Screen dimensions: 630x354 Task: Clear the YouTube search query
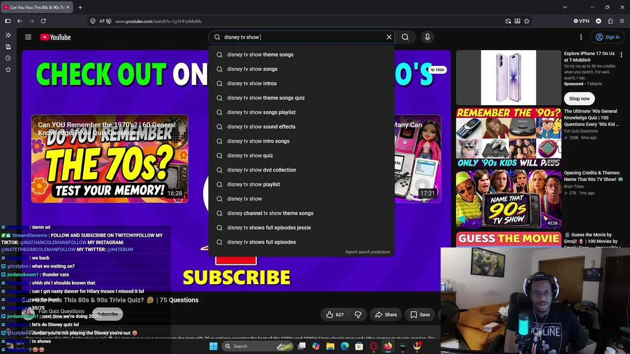[x=389, y=37]
